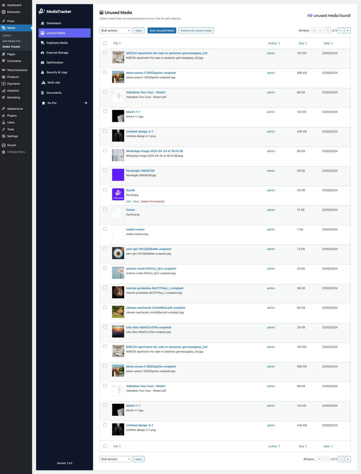Image resolution: width=361 pixels, height=474 pixels.
Task: Click the Optimization gauge icon
Action: point(42,63)
